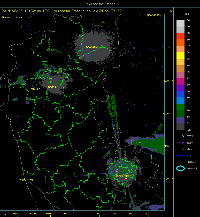The image size is (200, 217).
Task: Click the 67CB yellow arrow legend icon
Action: 180,136
